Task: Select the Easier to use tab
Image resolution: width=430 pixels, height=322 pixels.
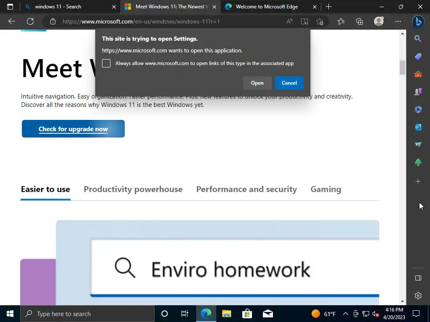Action: [45, 189]
